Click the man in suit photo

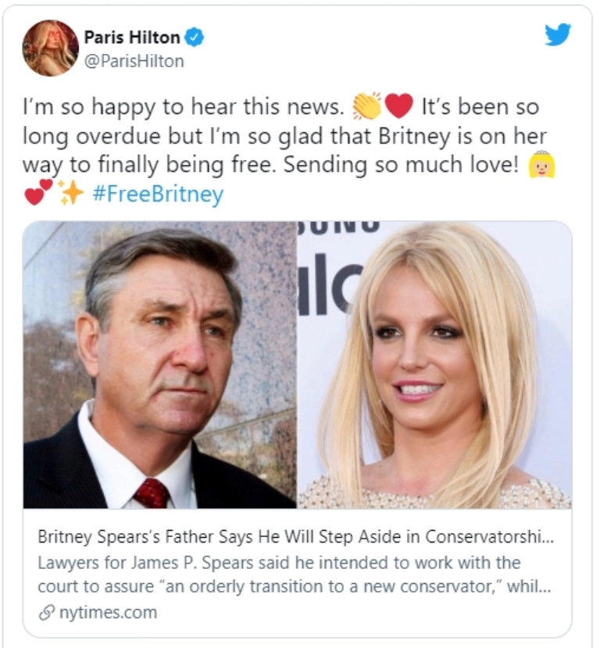coord(160,365)
